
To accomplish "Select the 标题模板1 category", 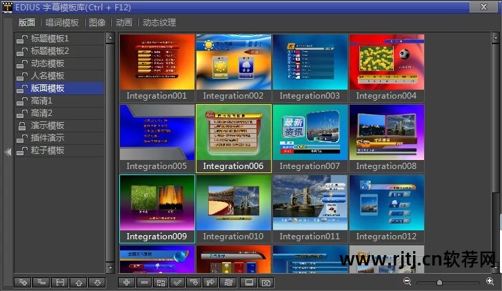I will pos(59,39).
